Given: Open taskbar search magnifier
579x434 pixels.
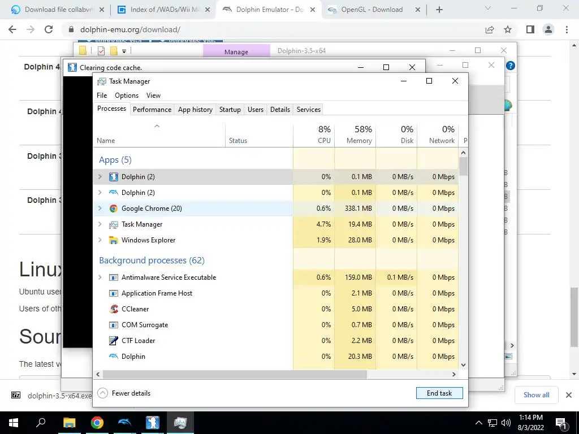Looking at the screenshot, I should click(41, 423).
